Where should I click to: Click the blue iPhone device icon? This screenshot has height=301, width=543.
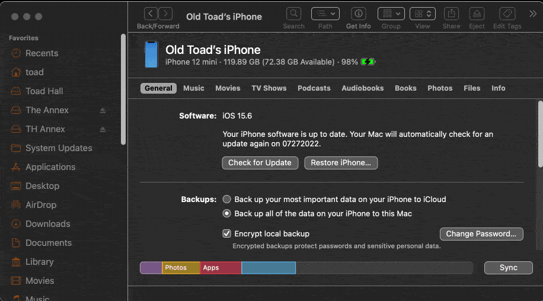coord(151,55)
